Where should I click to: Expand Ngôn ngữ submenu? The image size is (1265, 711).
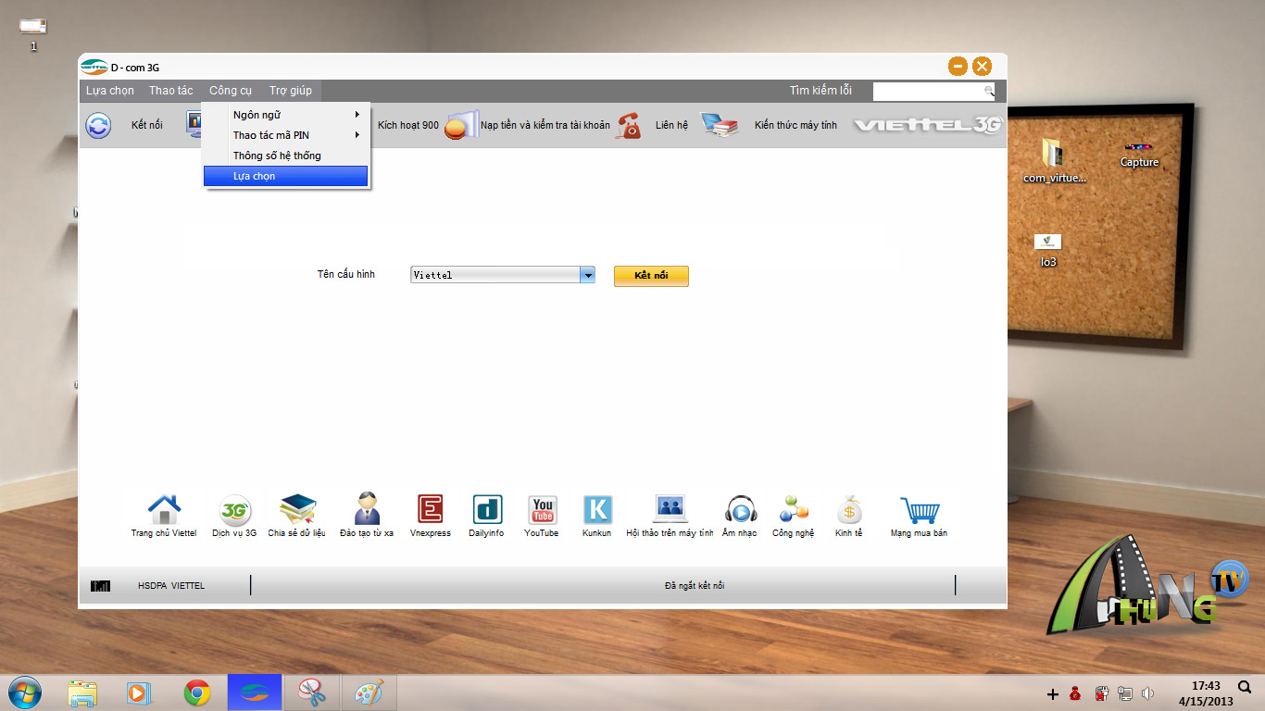(x=286, y=115)
